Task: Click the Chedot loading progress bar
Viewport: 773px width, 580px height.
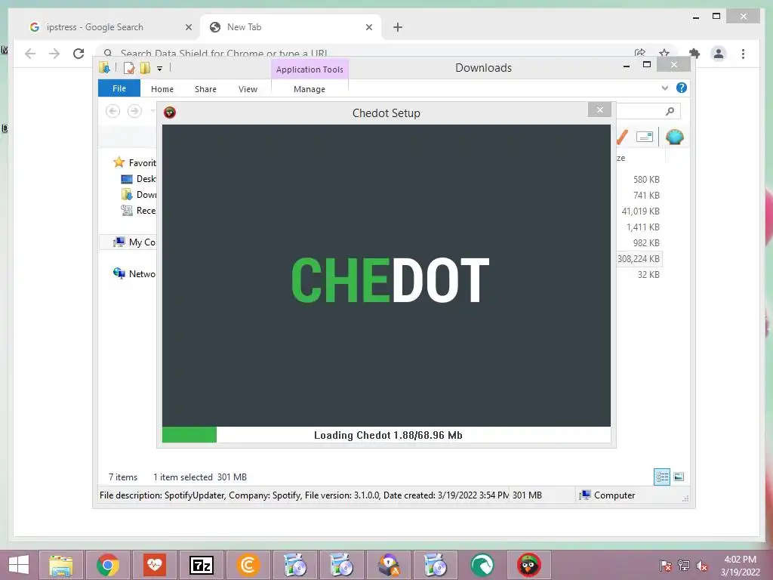Action: pos(386,434)
